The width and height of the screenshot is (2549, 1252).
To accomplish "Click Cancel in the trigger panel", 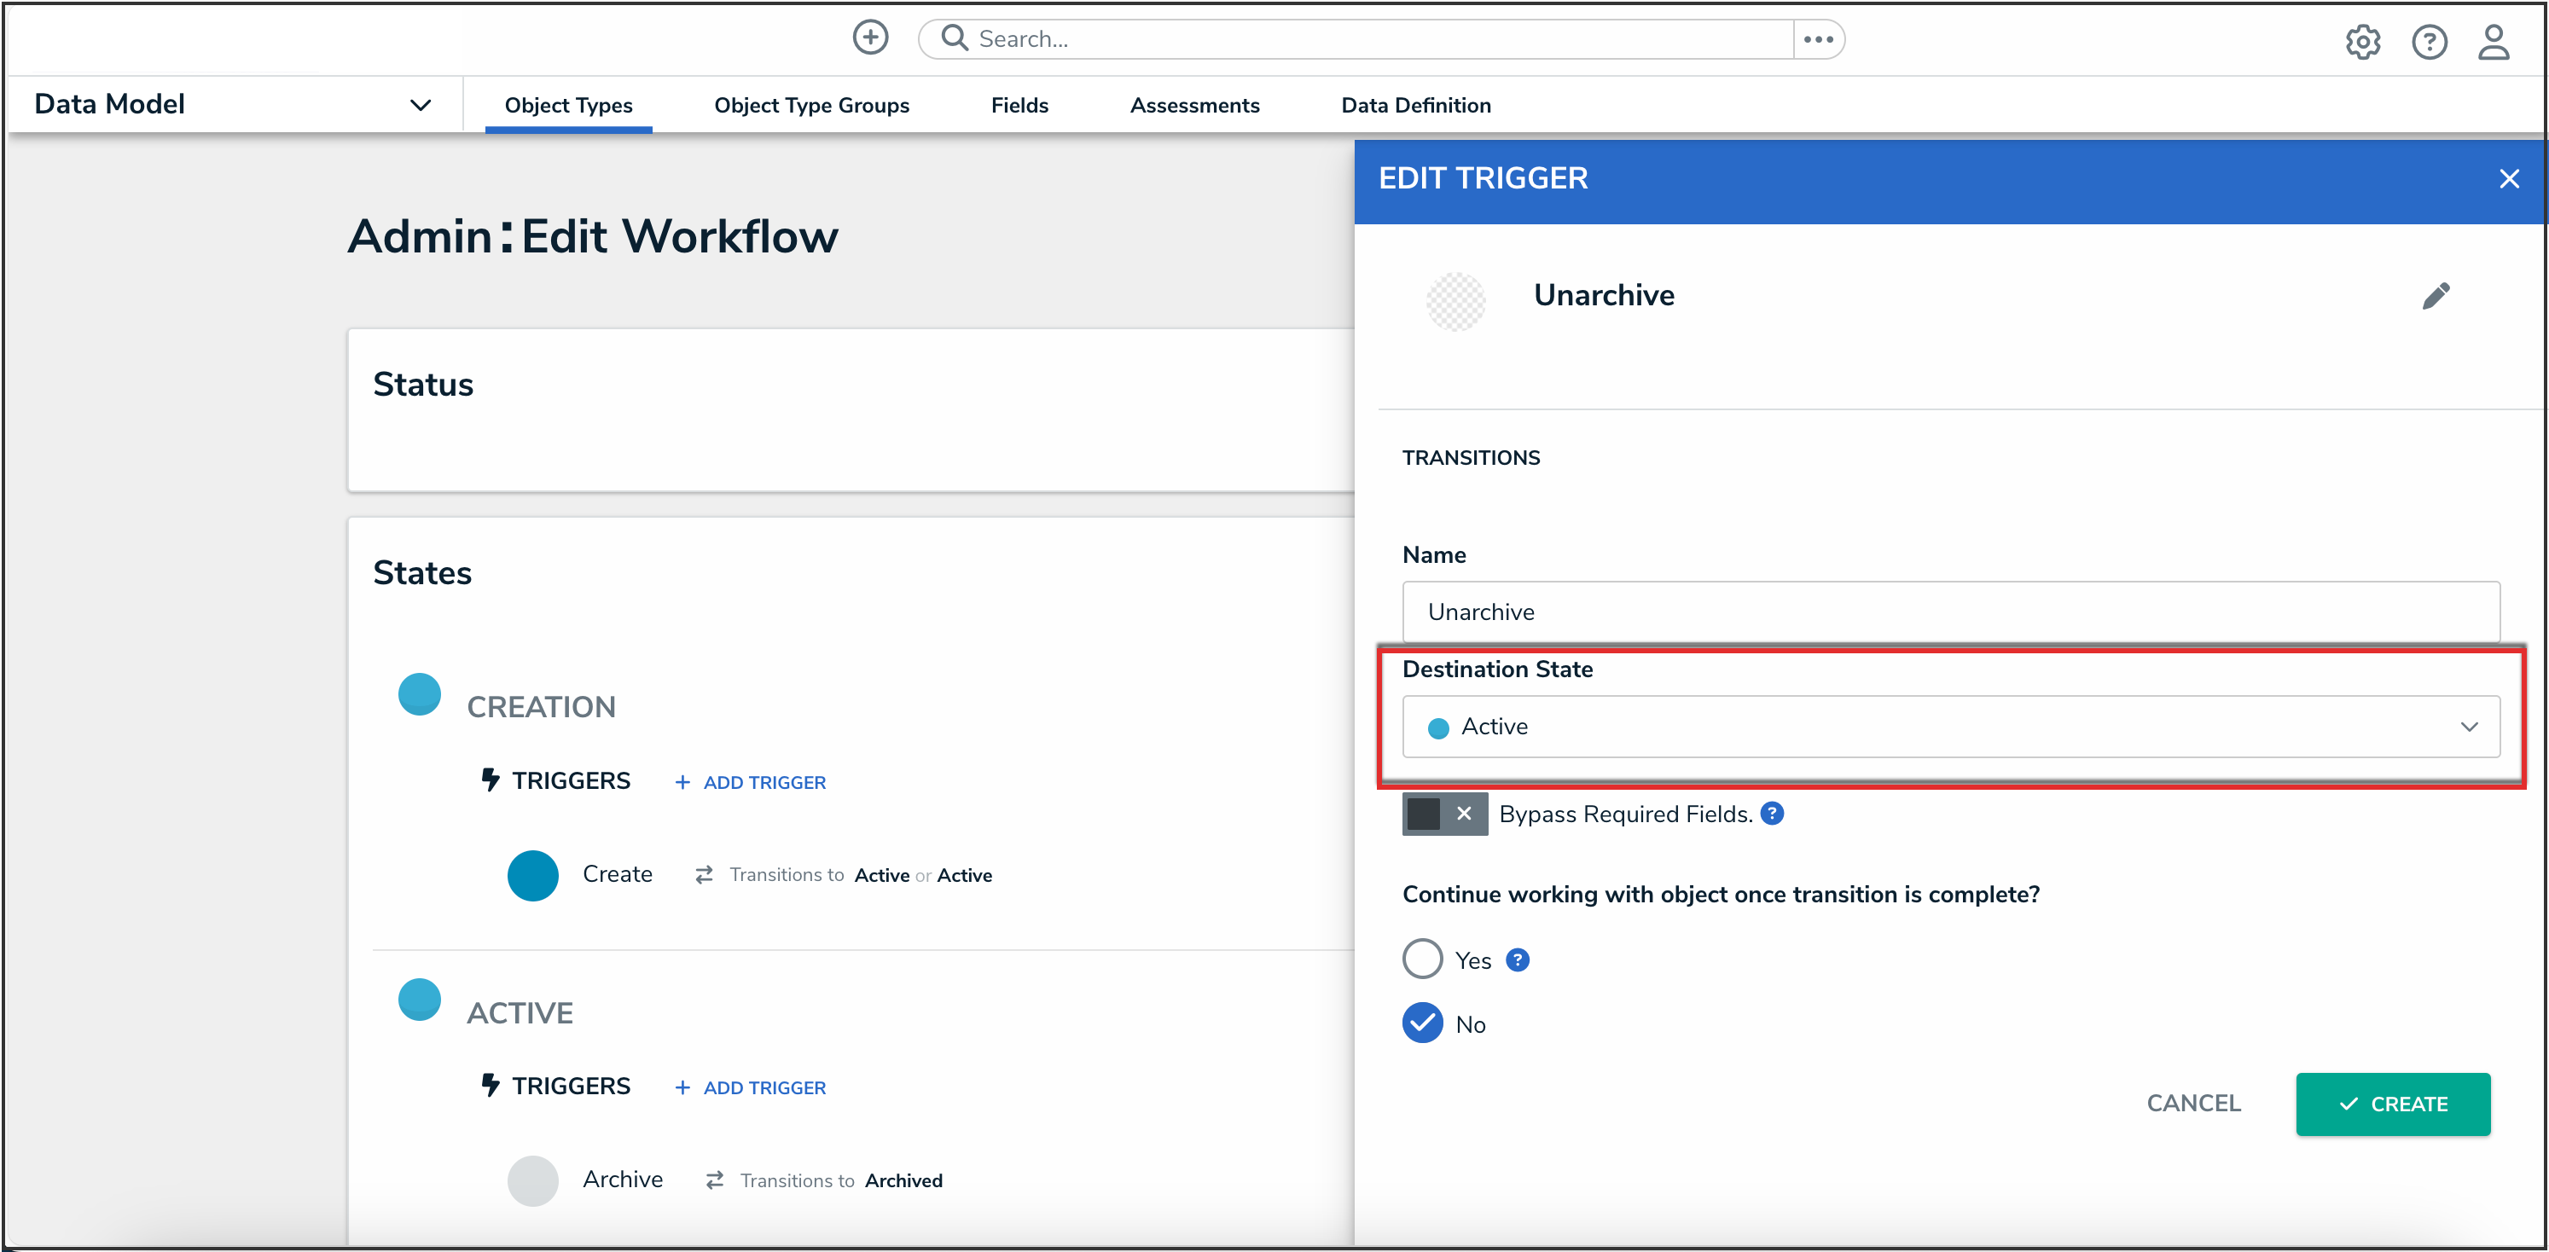I will (x=2192, y=1104).
